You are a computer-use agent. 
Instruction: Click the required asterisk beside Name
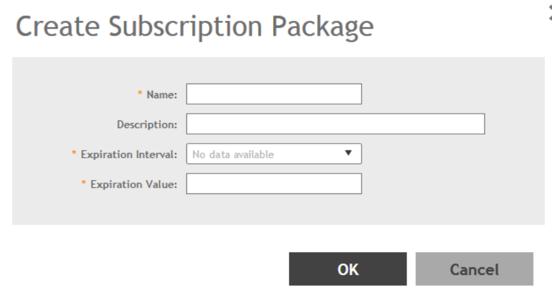coord(141,94)
